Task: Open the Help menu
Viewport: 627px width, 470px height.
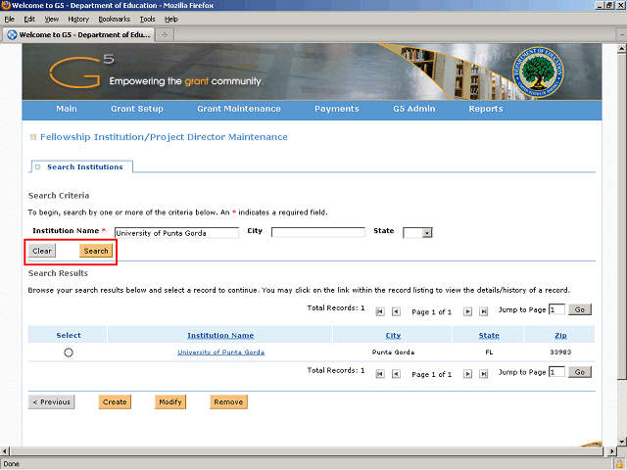Action: (171, 20)
